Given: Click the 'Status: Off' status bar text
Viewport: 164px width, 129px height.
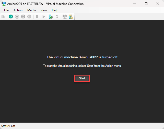Looking at the screenshot, I should click(x=8, y=126).
